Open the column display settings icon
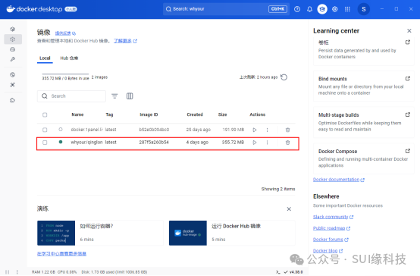 pyautogui.click(x=130, y=96)
